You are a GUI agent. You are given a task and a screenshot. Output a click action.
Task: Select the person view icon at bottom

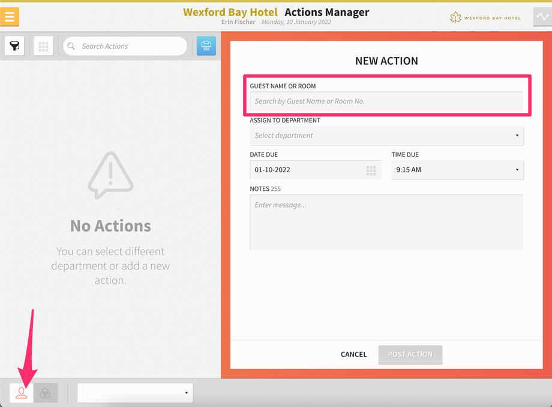(22, 393)
